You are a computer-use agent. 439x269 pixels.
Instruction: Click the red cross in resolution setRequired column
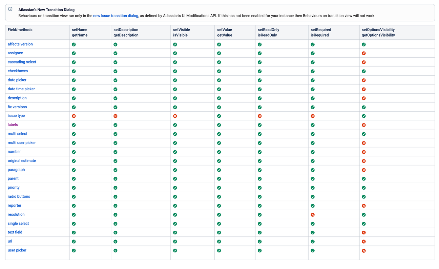(313, 214)
